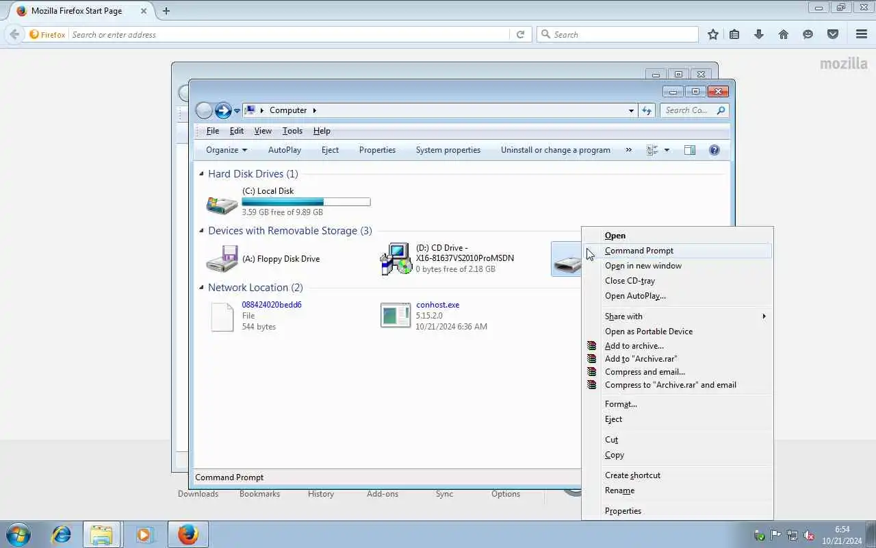
Task: Open the Firefox hamburger menu
Action: 862,34
